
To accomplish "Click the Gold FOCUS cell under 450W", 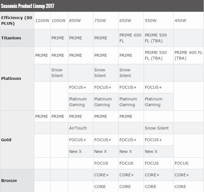I will pyautogui.click(x=181, y=163).
